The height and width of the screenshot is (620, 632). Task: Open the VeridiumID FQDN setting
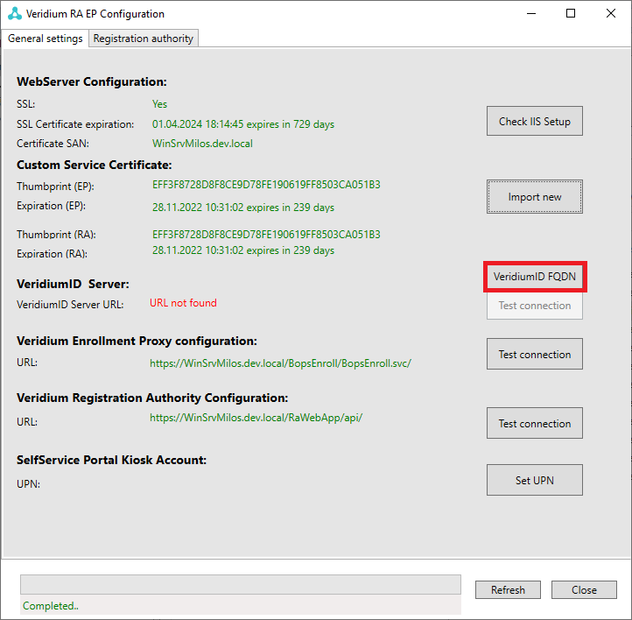coord(534,277)
